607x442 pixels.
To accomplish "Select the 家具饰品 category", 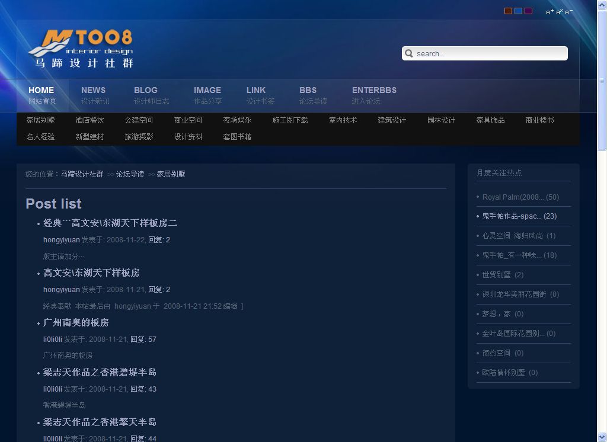I will (490, 120).
